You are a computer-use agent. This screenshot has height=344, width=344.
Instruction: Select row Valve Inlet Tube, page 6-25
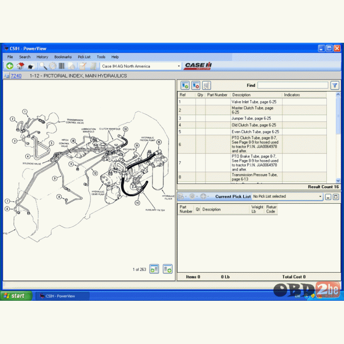[252, 102]
